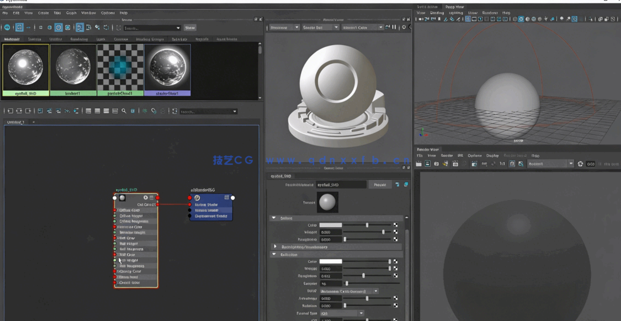Image resolution: width=621 pixels, height=321 pixels.
Task: Open the renderer dropdown in Render View
Action: pyautogui.click(x=550, y=164)
